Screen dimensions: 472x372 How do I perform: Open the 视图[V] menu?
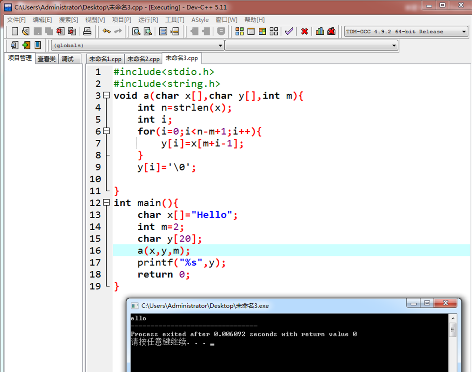[x=95, y=20]
